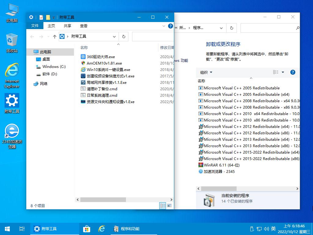Switch Explorer to details view icon

163,206
